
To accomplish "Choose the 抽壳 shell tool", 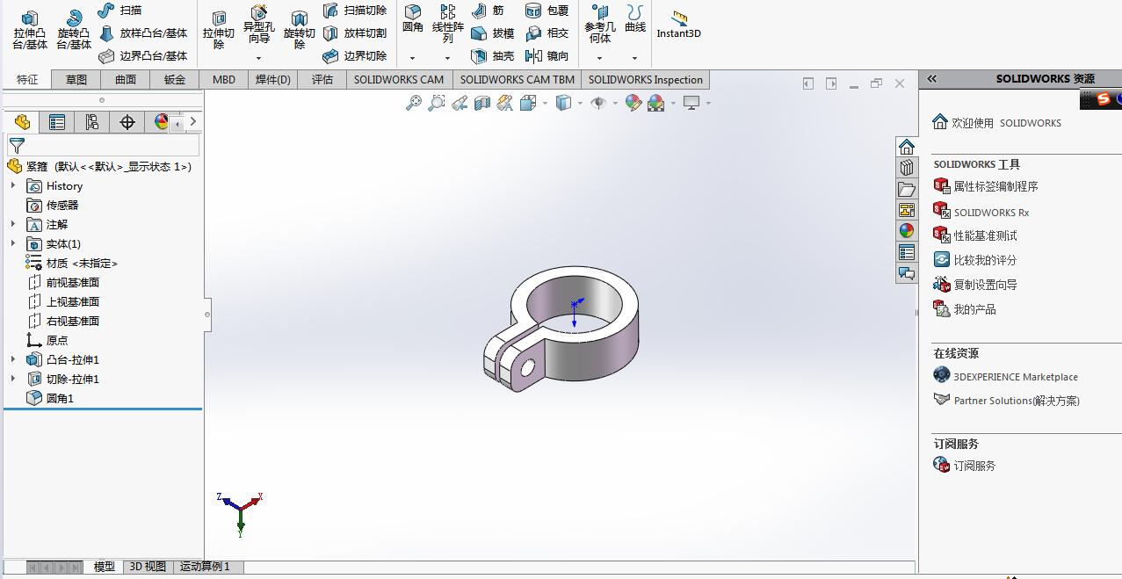I will click(492, 56).
